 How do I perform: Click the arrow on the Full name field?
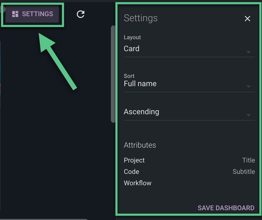(249, 86)
